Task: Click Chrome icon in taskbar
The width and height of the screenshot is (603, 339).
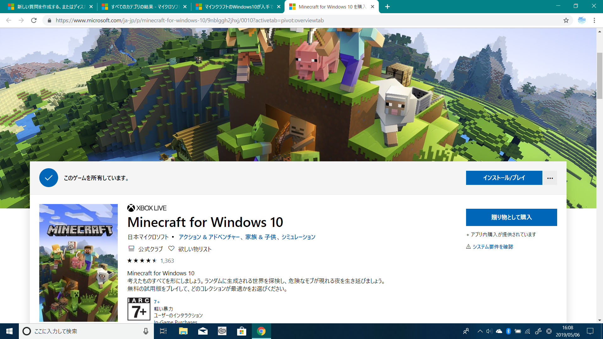Action: click(x=261, y=331)
